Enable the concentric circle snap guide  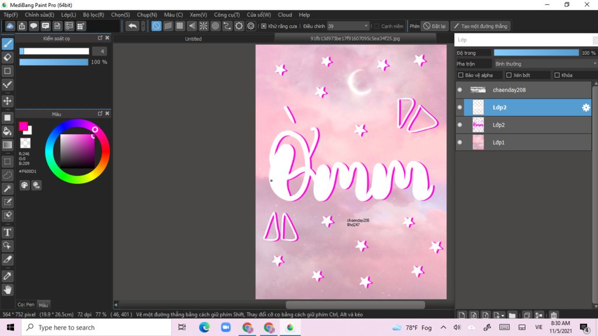tap(215, 26)
